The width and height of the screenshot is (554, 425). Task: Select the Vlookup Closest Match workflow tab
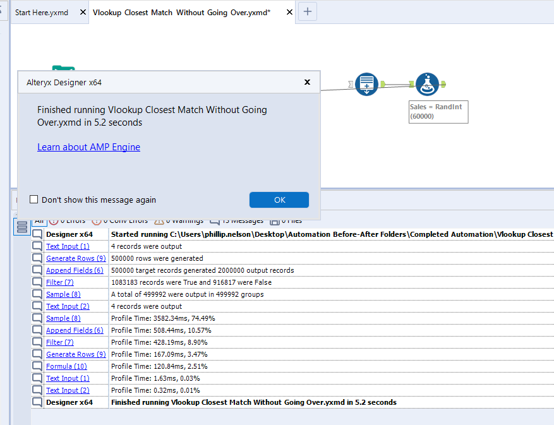tap(181, 13)
